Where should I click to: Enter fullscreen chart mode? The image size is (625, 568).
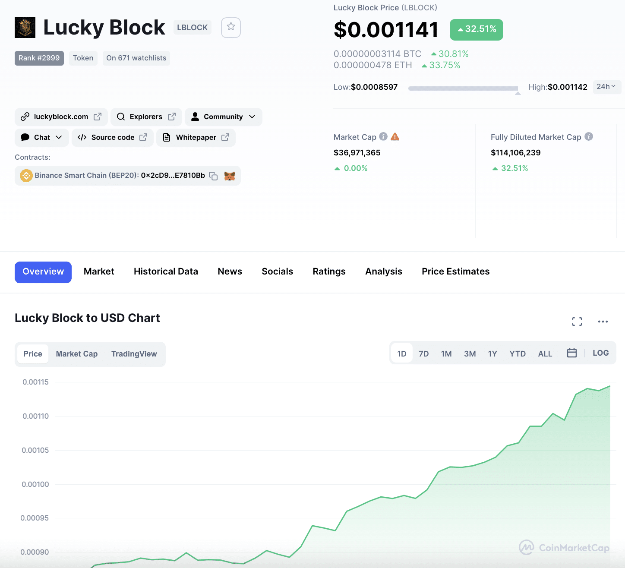[x=577, y=322]
